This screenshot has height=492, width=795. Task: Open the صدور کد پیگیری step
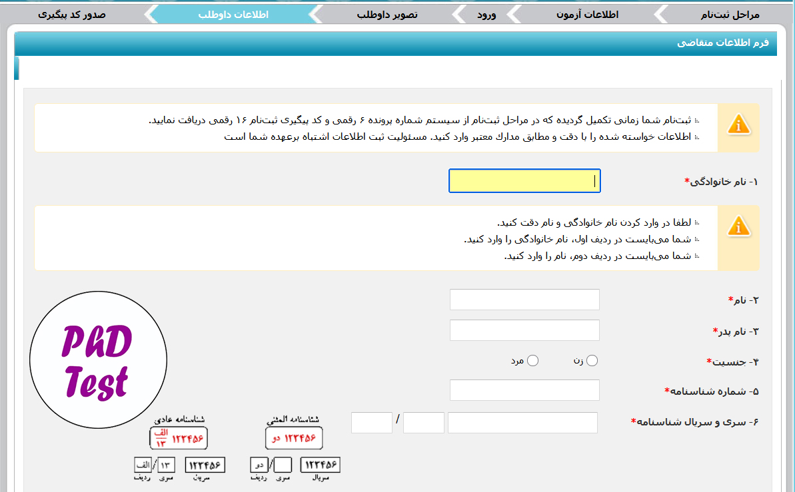point(71,15)
